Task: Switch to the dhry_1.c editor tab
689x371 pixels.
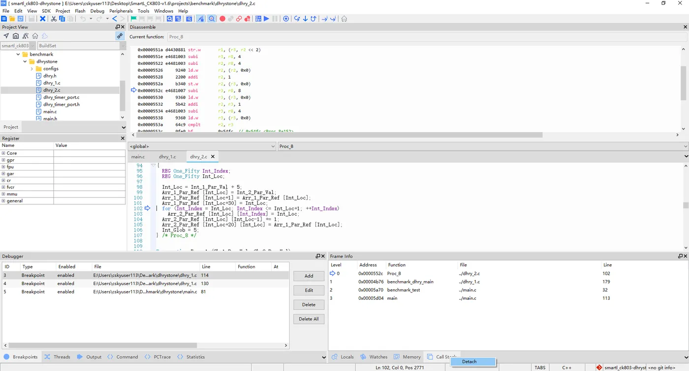Action: 167,157
